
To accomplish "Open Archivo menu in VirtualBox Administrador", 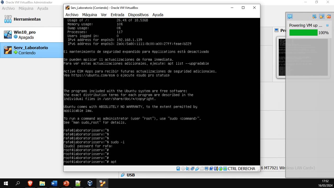I will (8, 8).
